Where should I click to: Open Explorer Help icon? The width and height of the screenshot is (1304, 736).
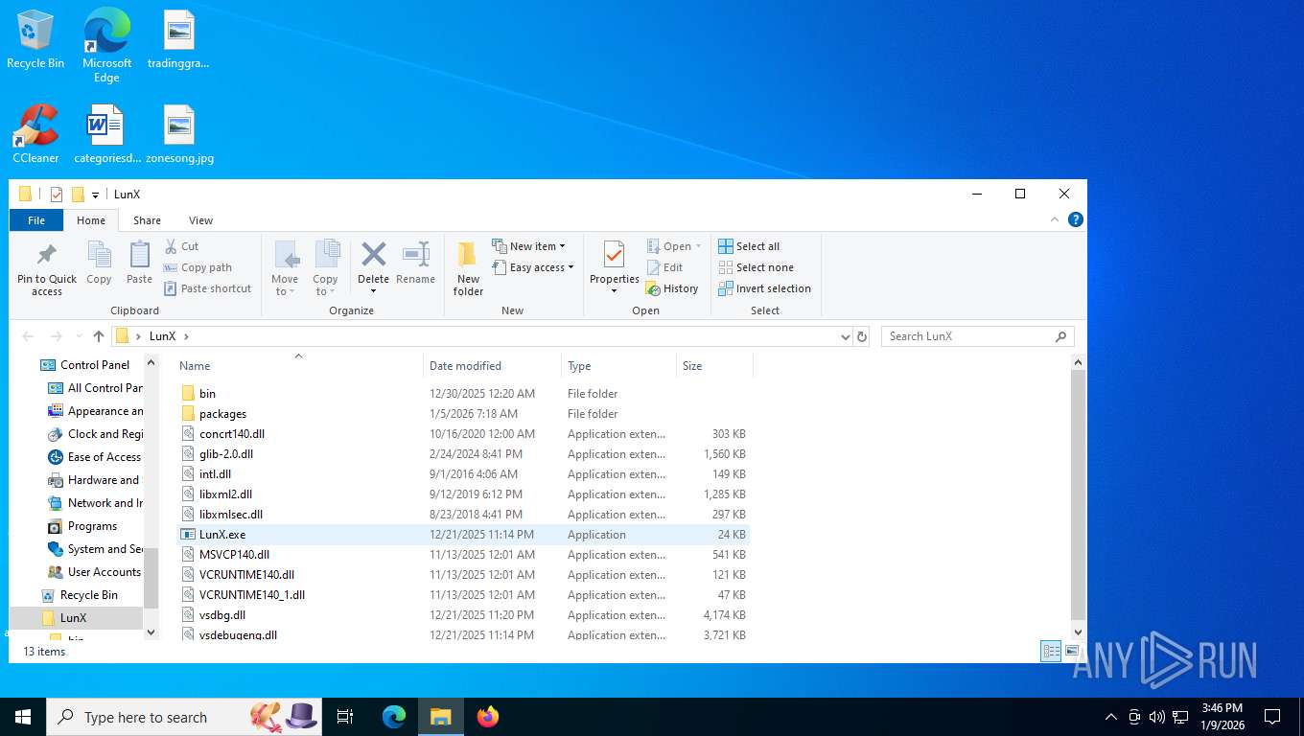(x=1076, y=219)
